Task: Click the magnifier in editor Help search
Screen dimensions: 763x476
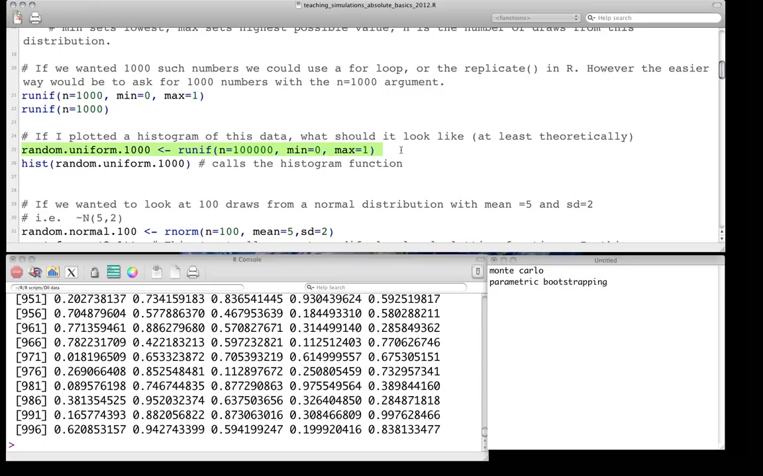Action: (591, 18)
